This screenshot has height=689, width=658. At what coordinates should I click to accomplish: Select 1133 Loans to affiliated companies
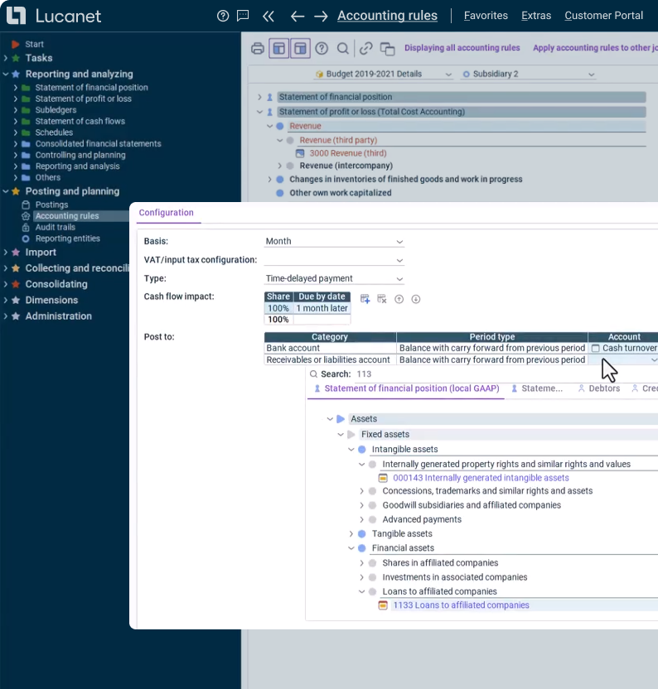(x=461, y=605)
